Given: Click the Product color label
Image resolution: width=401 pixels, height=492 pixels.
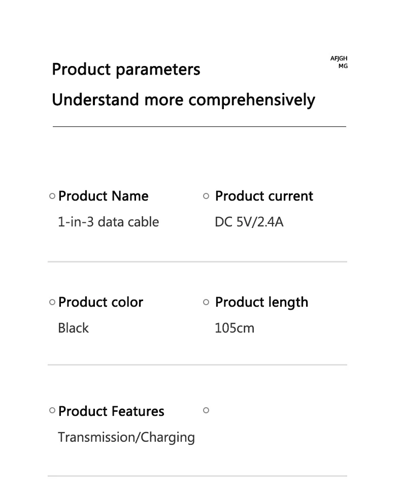Looking at the screenshot, I should [x=101, y=302].
